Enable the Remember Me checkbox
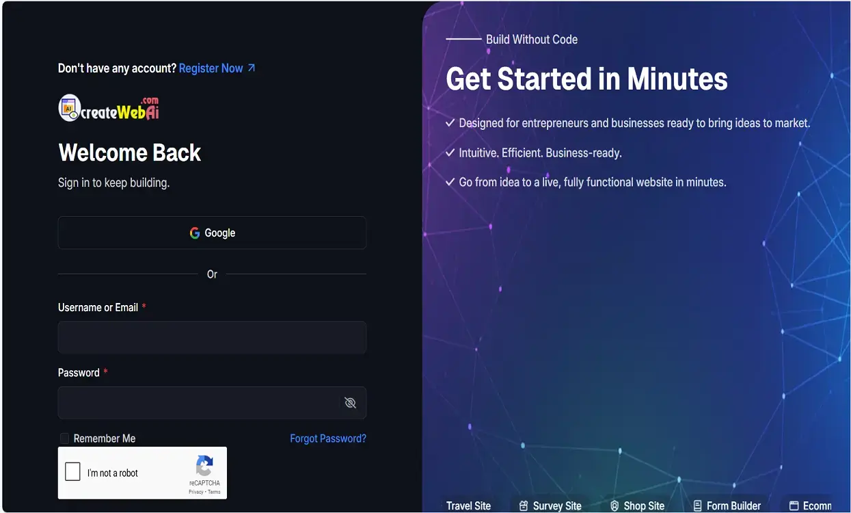 click(64, 438)
